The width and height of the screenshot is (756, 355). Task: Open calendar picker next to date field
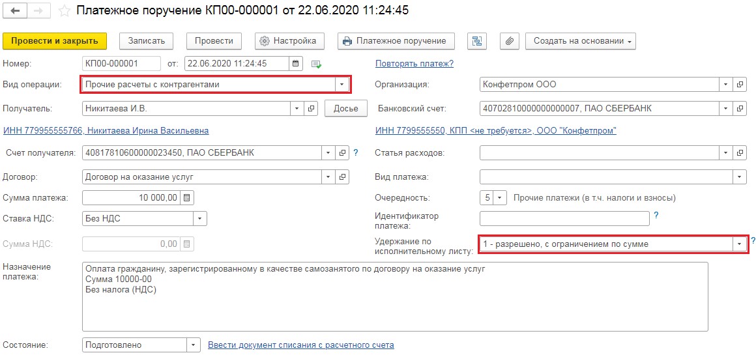pos(296,64)
